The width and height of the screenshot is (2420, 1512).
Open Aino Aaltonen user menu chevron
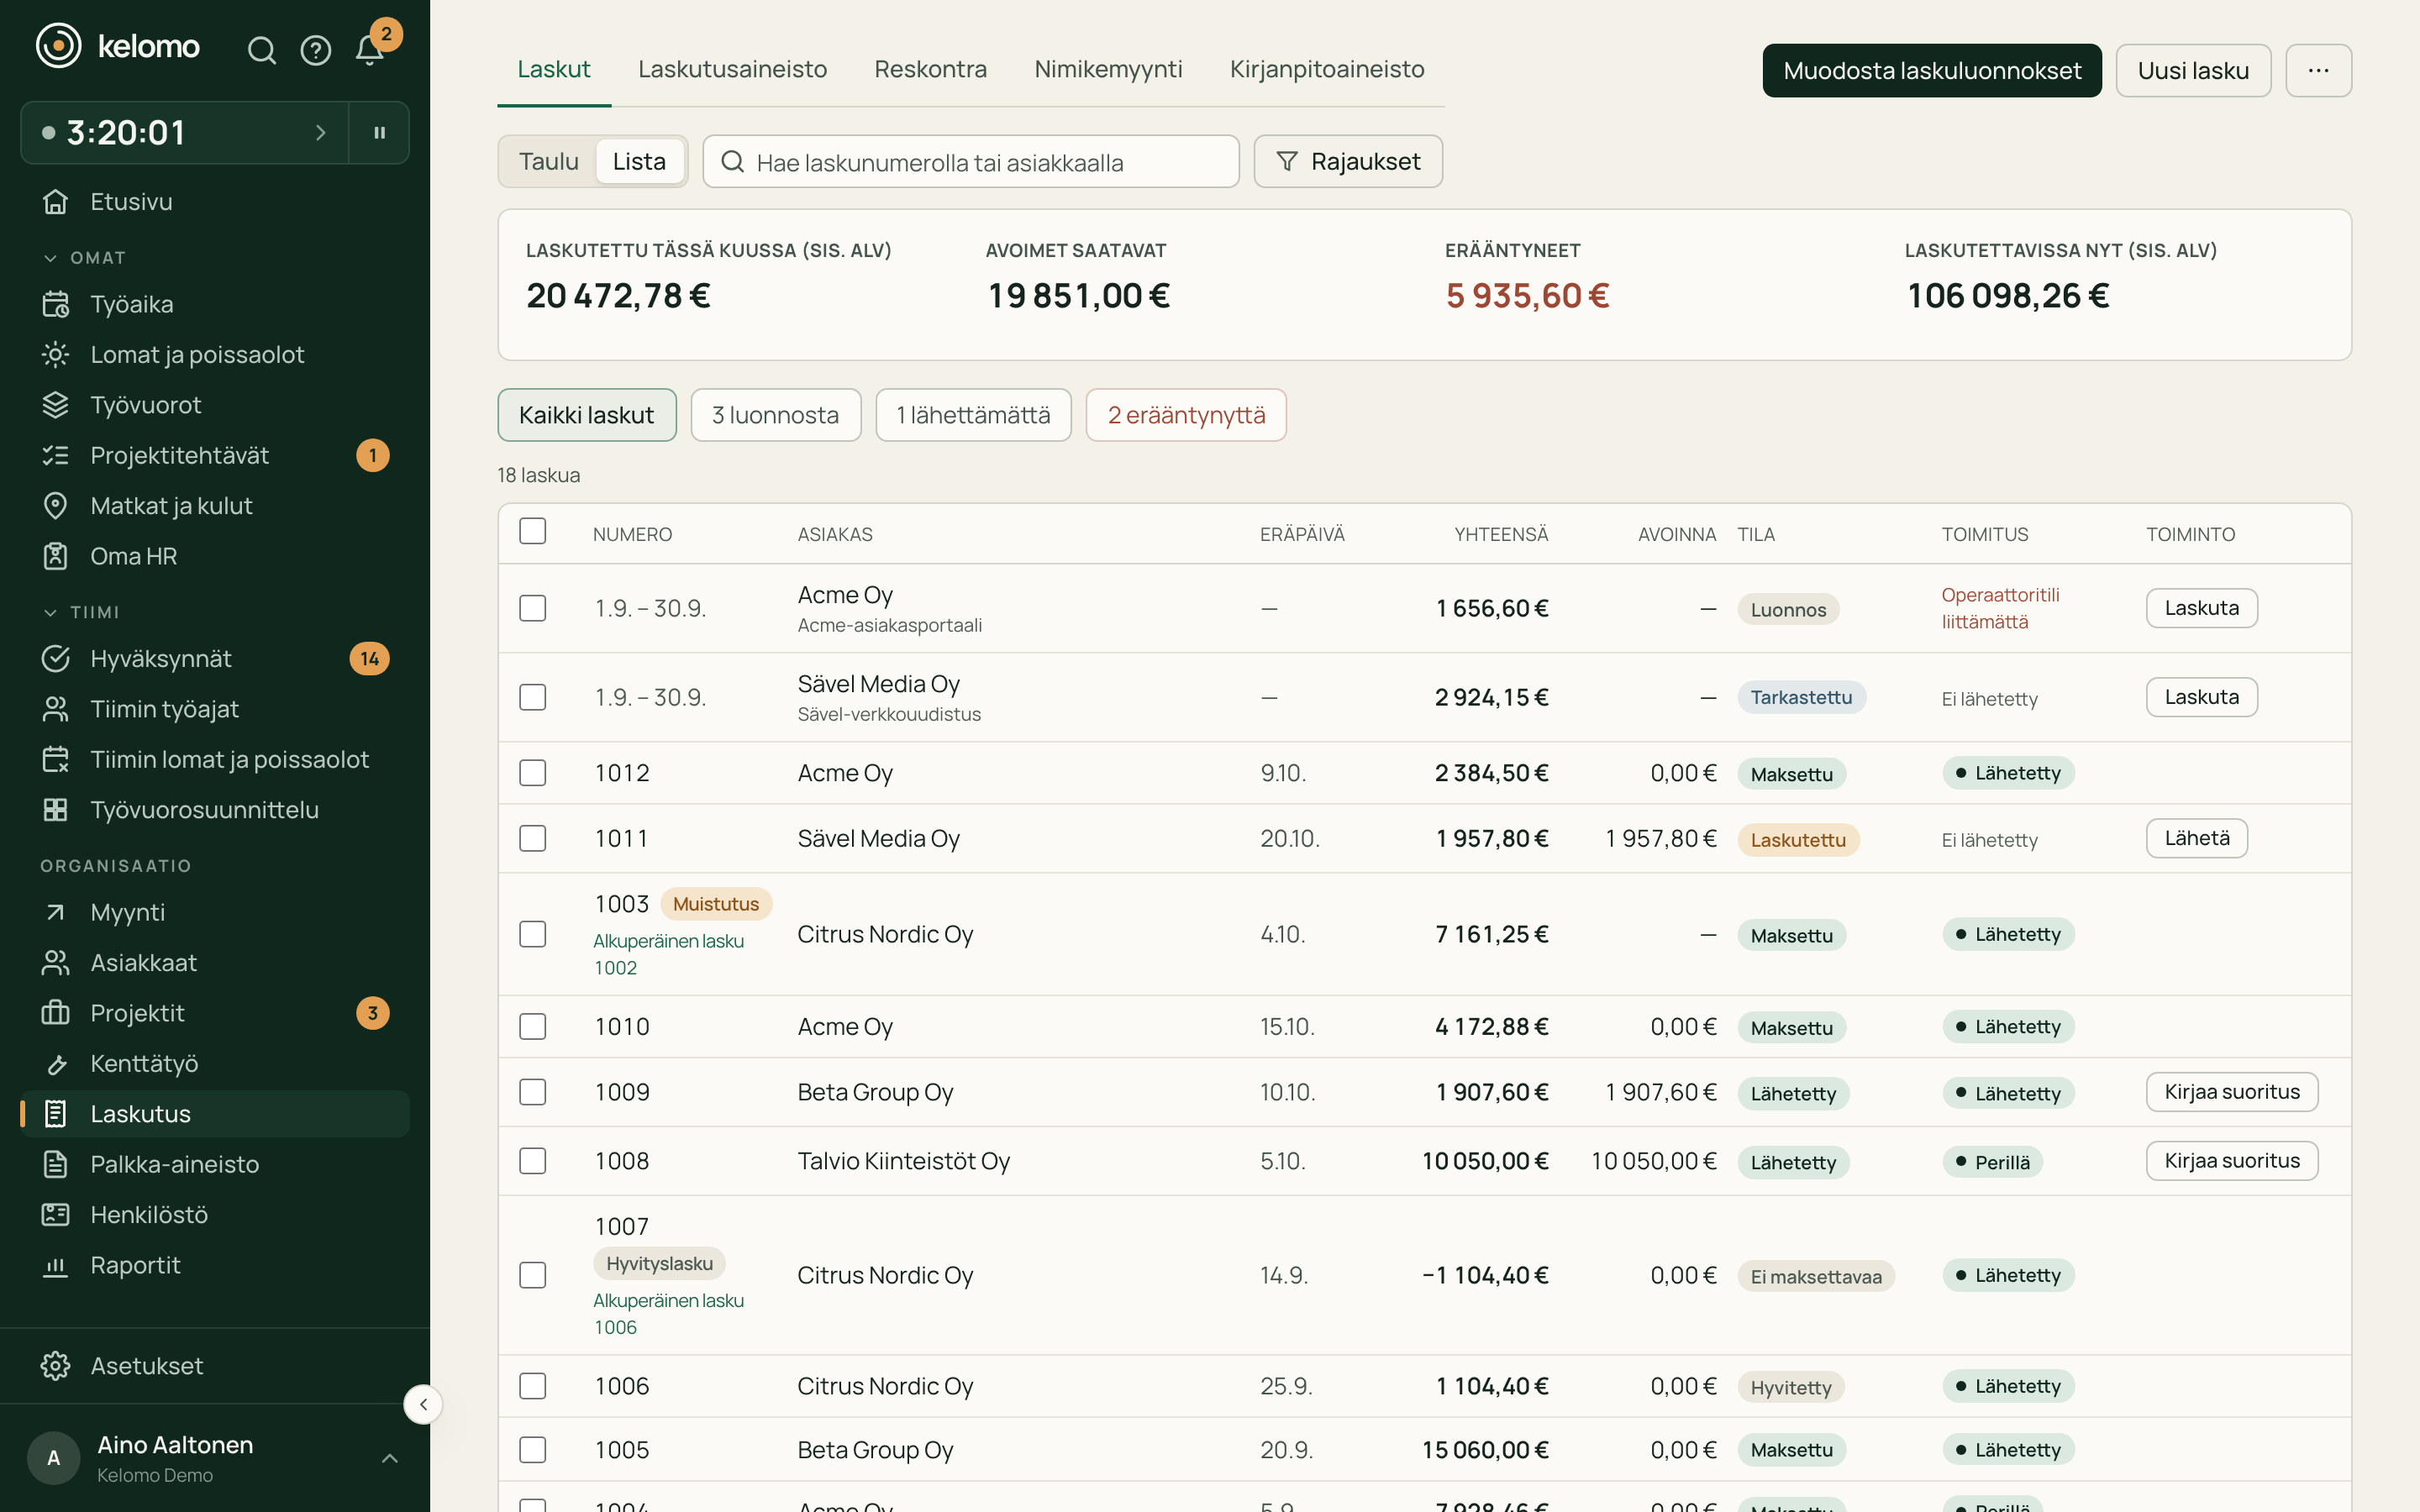pos(390,1458)
